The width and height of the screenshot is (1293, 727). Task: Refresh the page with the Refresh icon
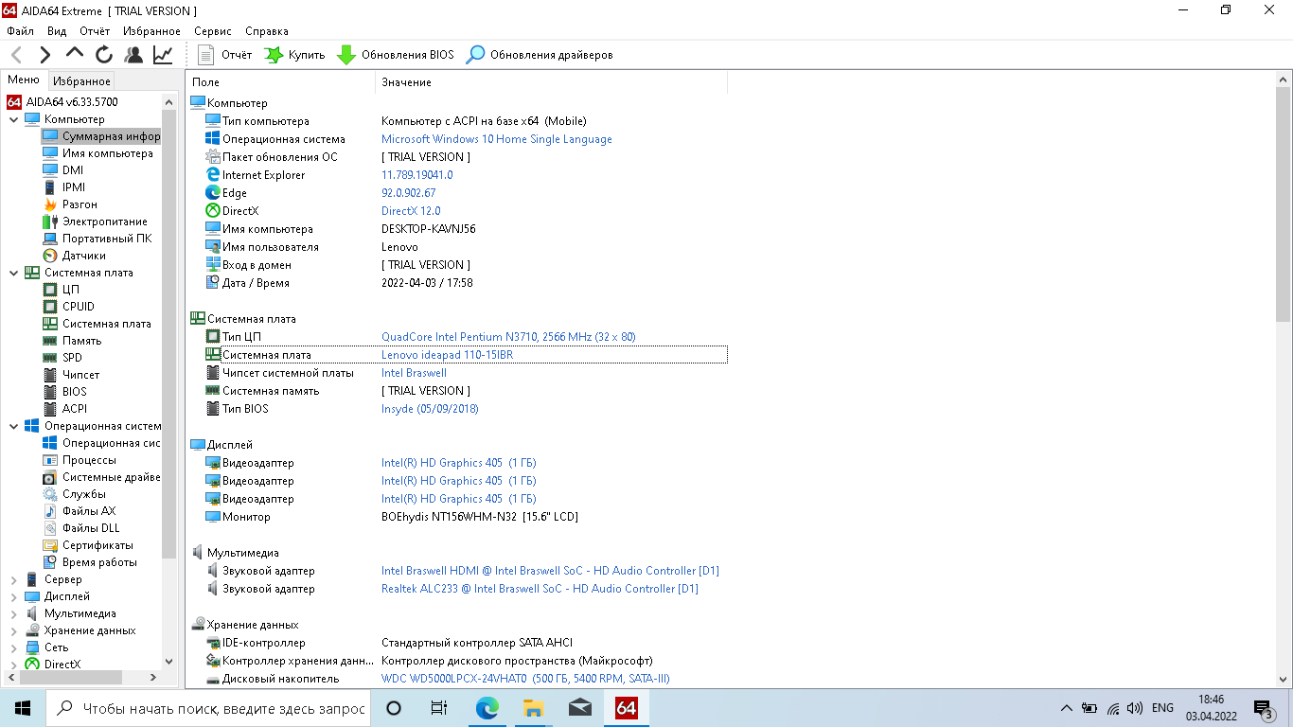tap(104, 55)
